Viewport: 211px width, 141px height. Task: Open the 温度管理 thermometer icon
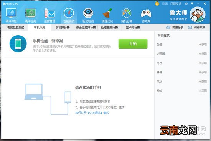point(49,13)
